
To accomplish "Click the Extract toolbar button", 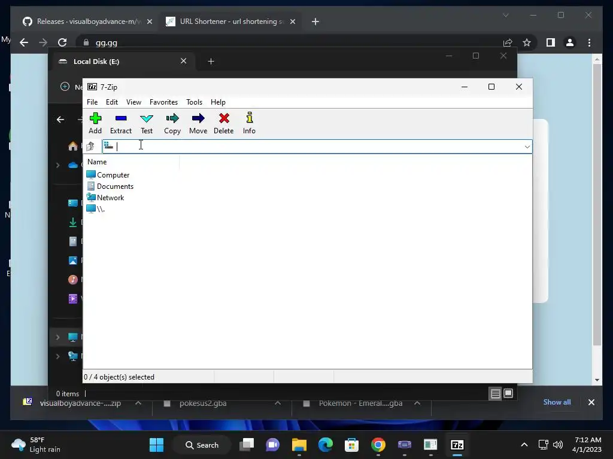I will [121, 123].
